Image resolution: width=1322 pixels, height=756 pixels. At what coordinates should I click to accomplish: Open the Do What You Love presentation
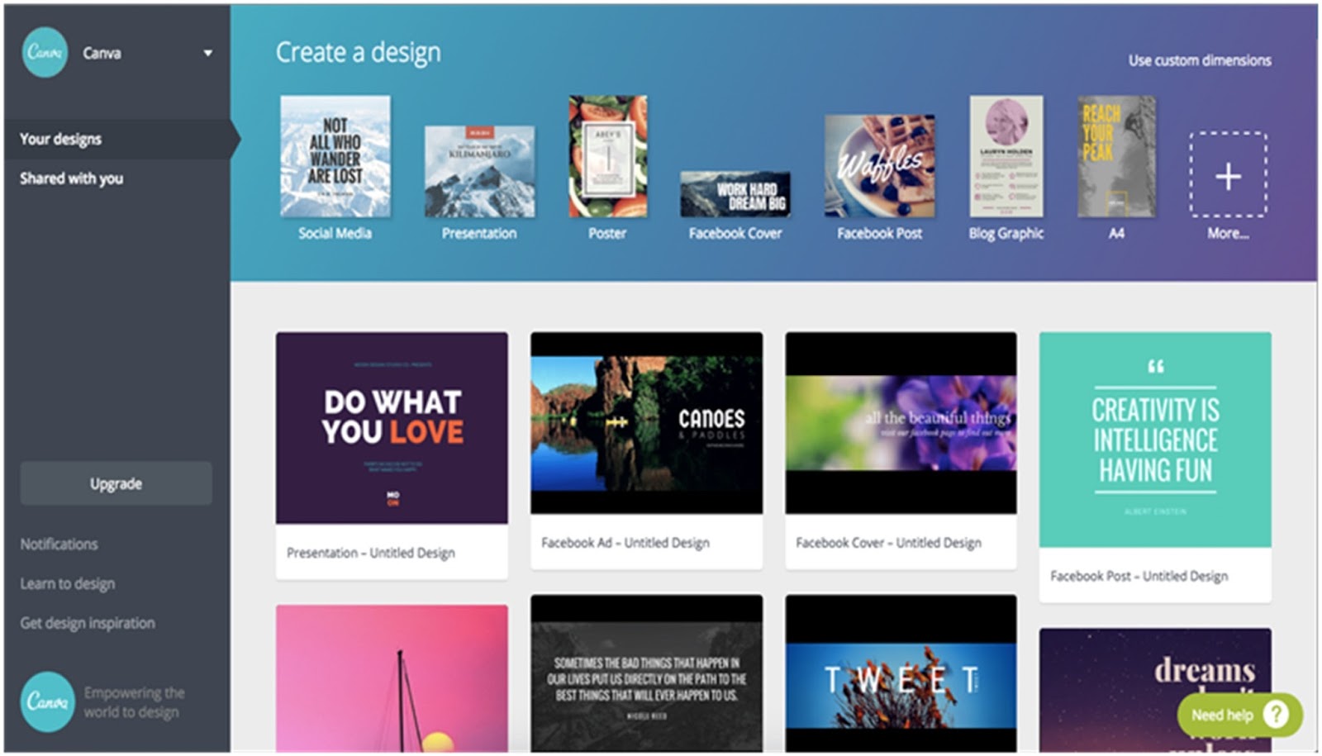coord(390,430)
